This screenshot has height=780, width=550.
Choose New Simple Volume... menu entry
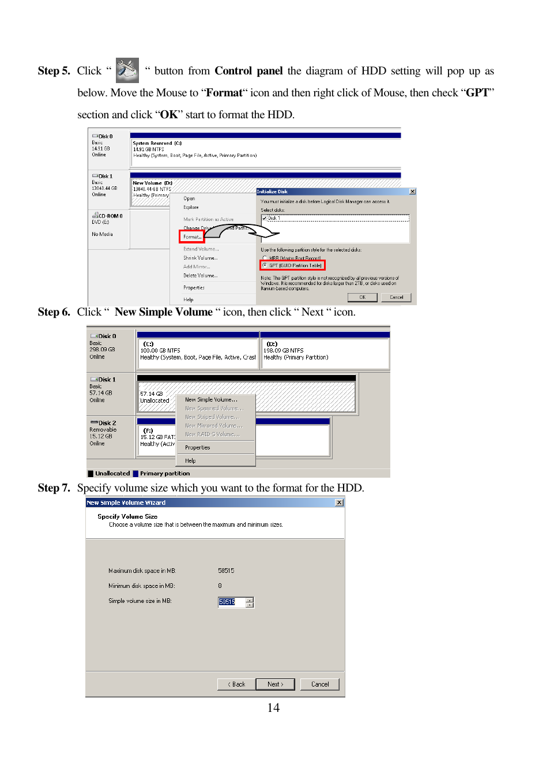click(211, 399)
